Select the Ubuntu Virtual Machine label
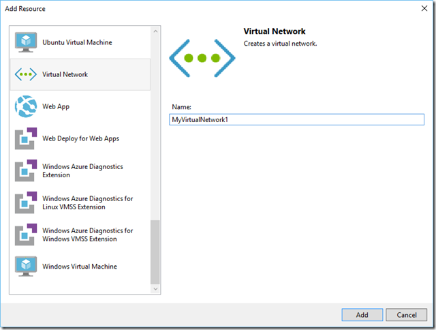The image size is (436, 330). click(77, 42)
